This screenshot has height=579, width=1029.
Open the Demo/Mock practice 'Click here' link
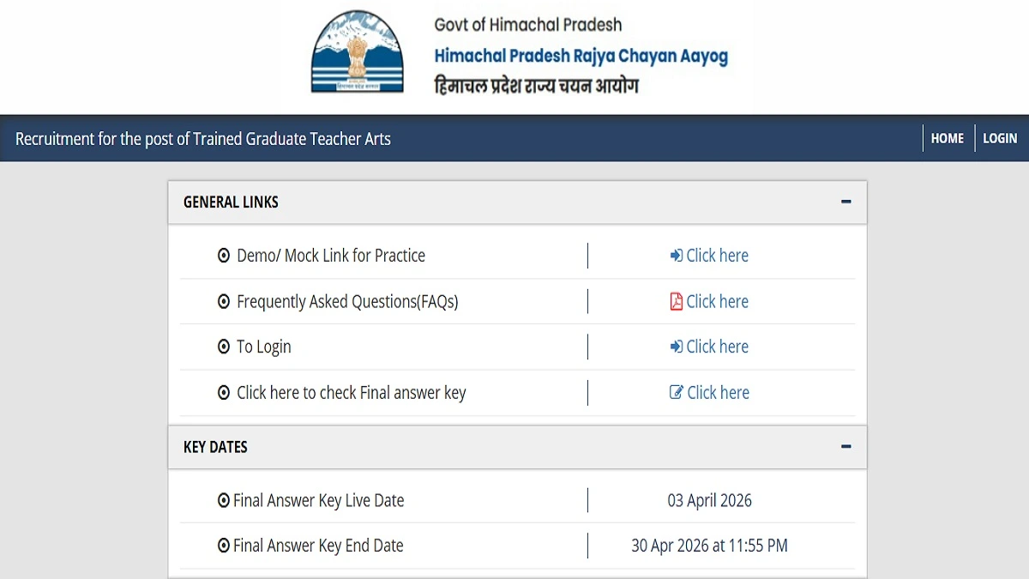tap(717, 256)
